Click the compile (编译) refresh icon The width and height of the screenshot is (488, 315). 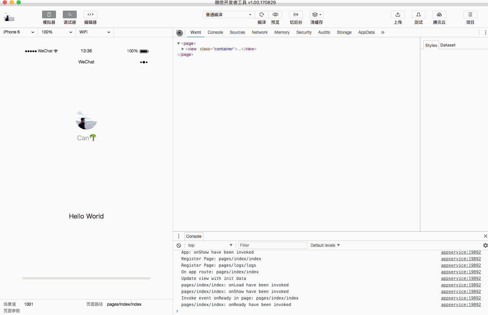[261, 14]
